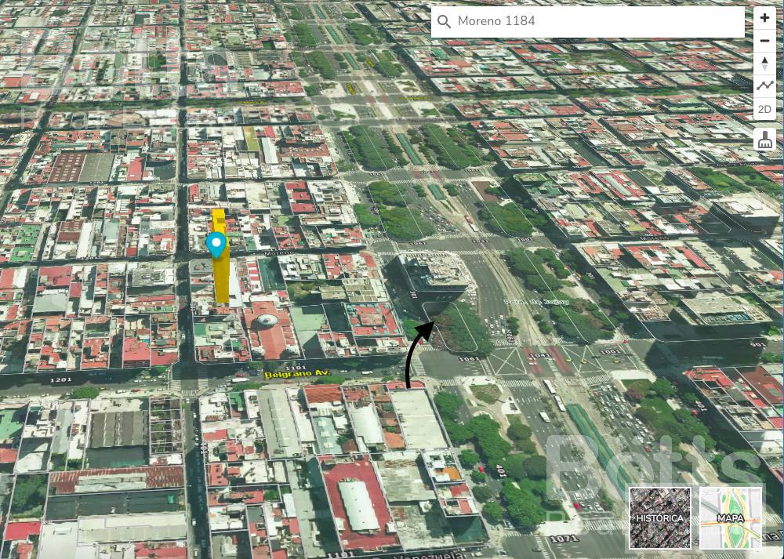Reset map orientation with the compass arrow

(x=764, y=64)
